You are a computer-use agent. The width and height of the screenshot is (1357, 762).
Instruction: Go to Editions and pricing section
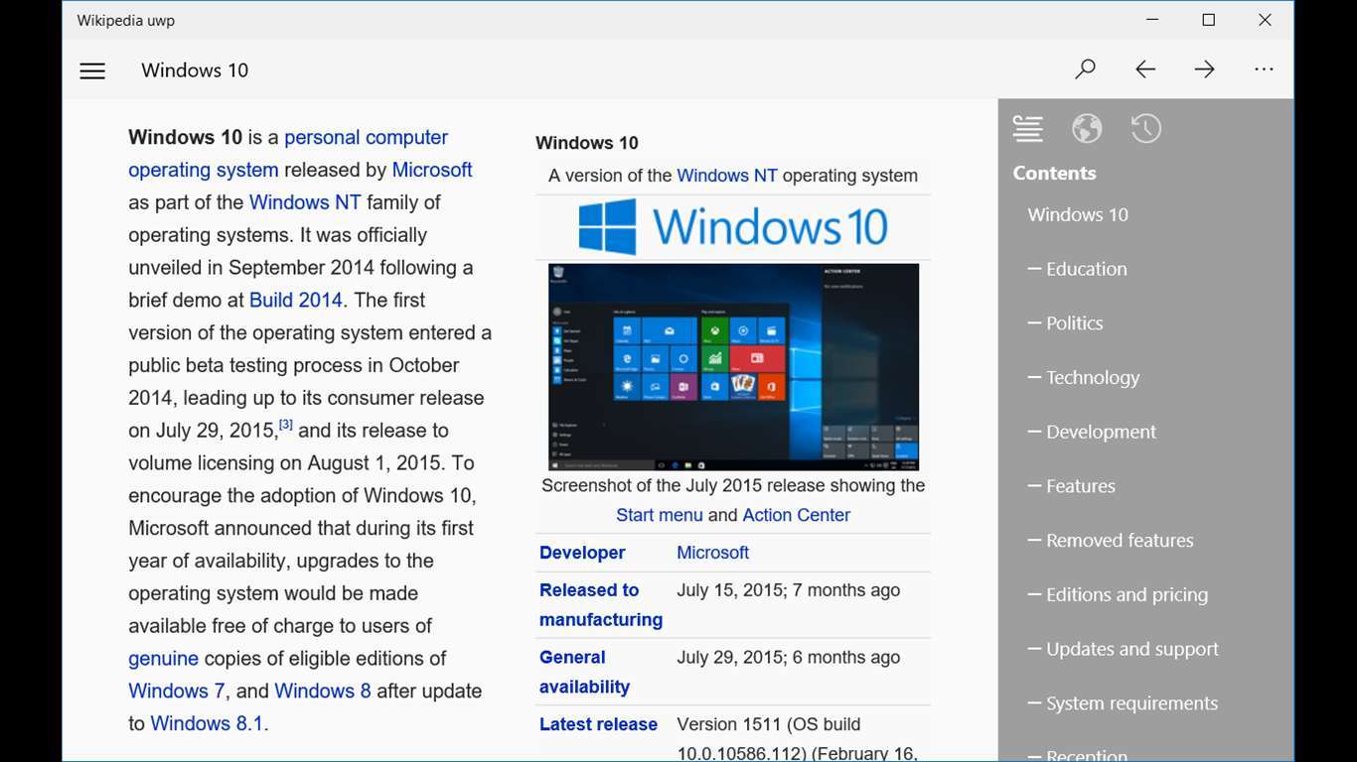[x=1127, y=595]
